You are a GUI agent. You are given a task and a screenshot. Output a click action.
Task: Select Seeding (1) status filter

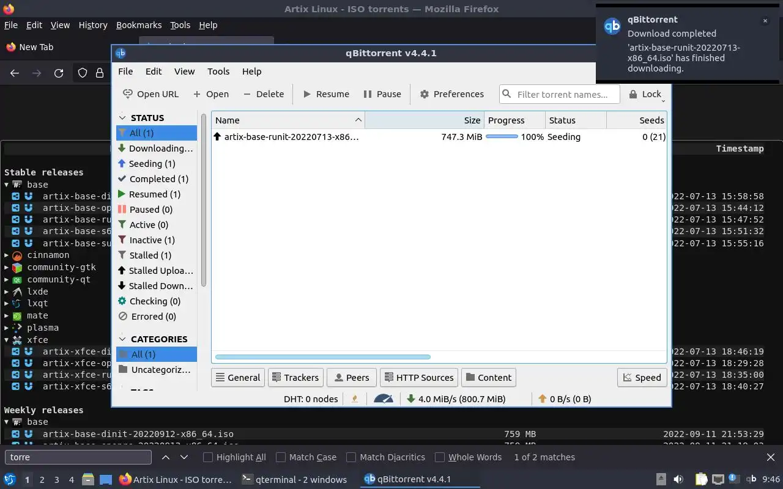pos(157,164)
